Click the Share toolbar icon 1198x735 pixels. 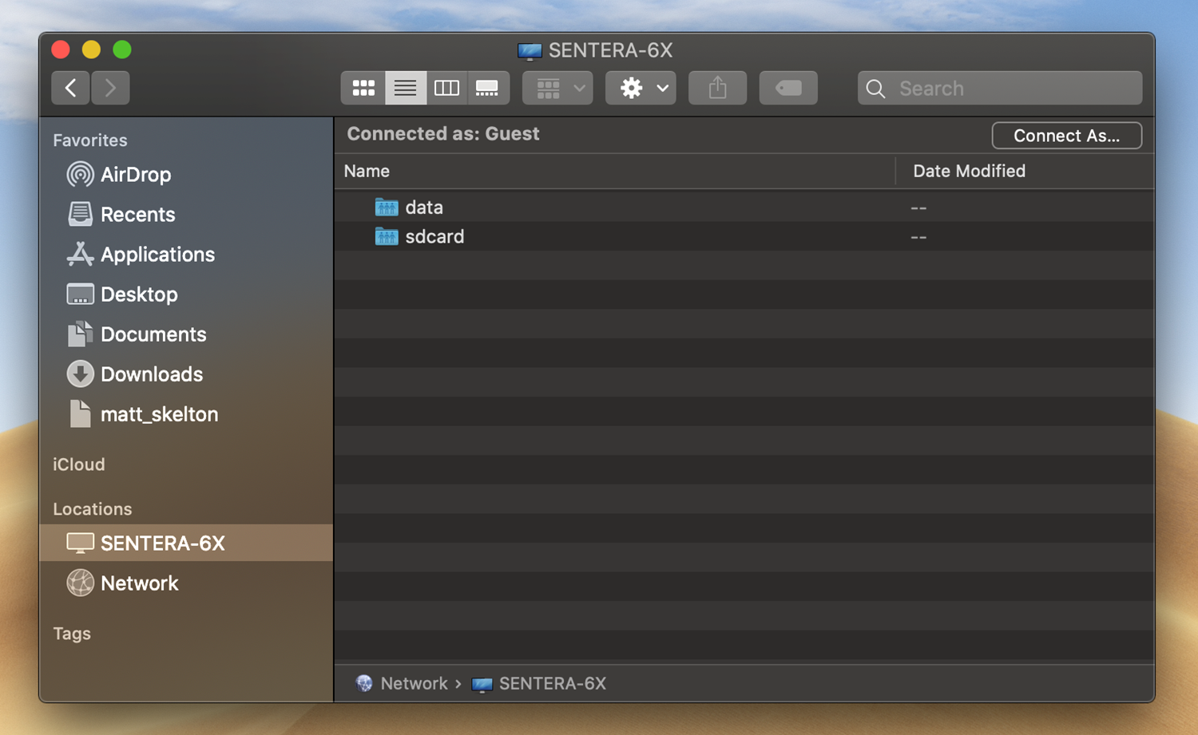[x=717, y=88]
